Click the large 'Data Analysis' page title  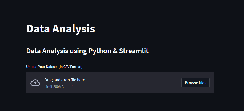(x=61, y=29)
